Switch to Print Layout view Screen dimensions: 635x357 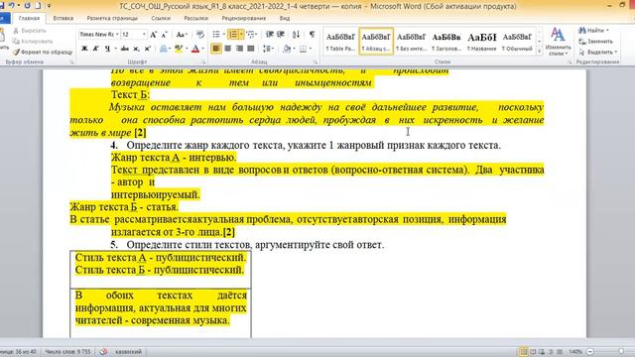coord(523,352)
